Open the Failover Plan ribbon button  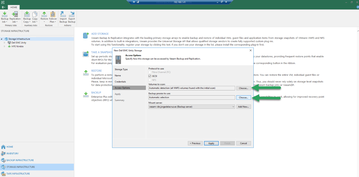(x=53, y=17)
